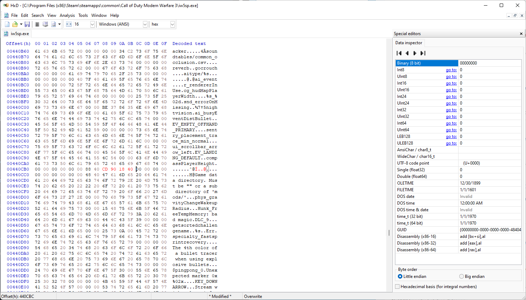
Task: Save the file with the floppy disk icon
Action: 27,24
